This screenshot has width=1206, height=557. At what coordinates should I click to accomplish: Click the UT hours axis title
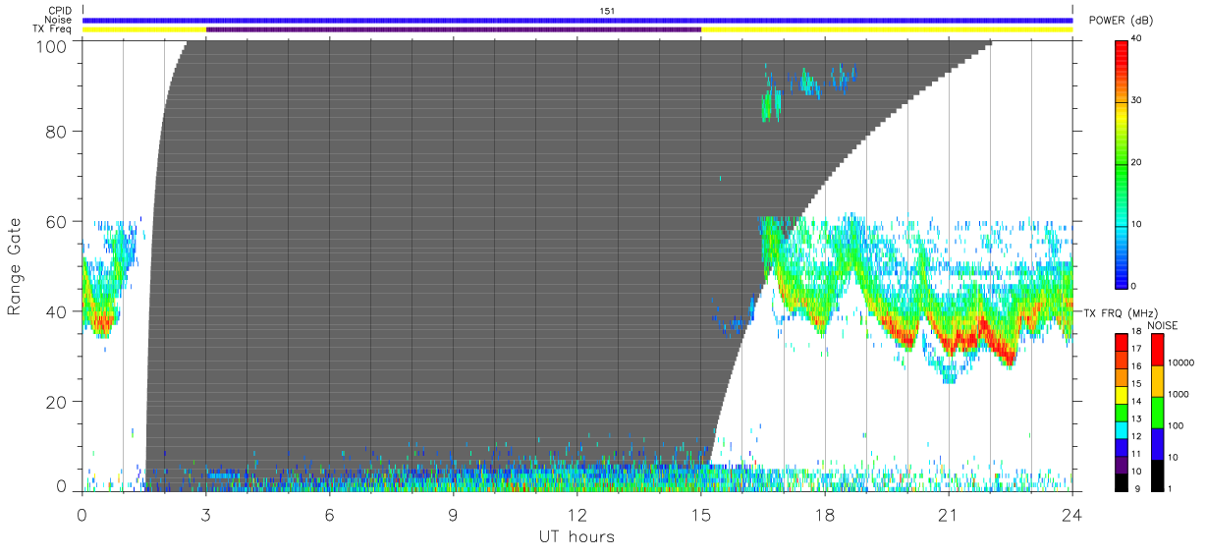[576, 536]
